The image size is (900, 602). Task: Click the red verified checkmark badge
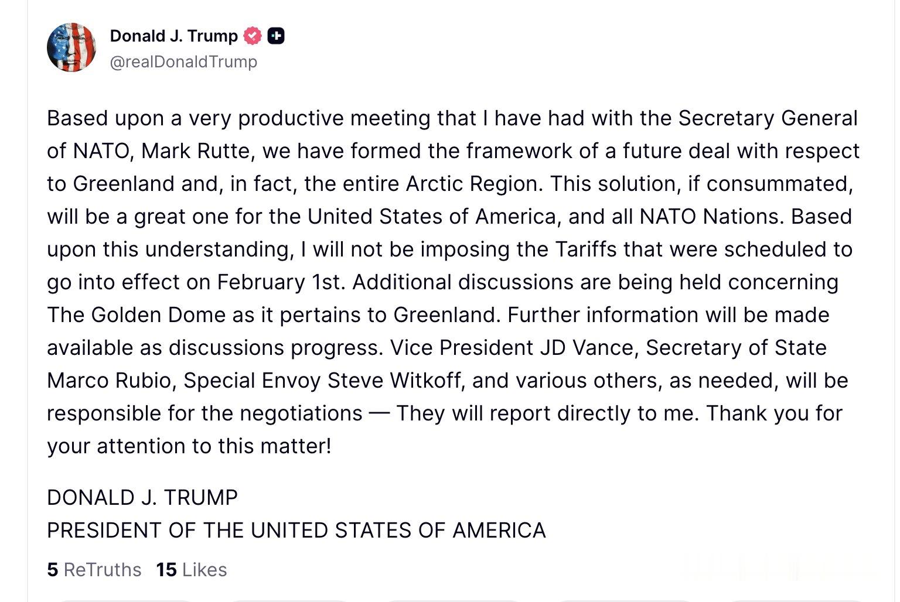(x=253, y=36)
